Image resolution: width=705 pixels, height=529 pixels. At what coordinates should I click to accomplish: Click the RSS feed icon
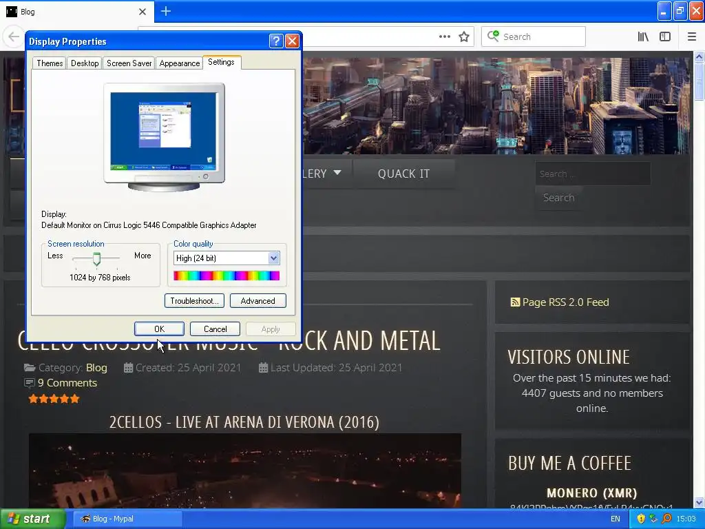[515, 302]
